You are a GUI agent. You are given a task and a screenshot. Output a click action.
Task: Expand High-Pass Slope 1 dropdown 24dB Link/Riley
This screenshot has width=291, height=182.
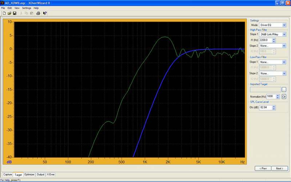[x=284, y=34]
